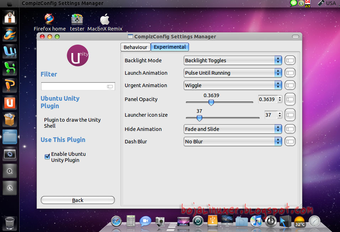Screen dimensions: 340x232
Task: Select the active folder launcher icon
Action: [10, 137]
